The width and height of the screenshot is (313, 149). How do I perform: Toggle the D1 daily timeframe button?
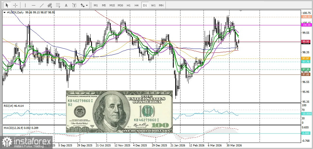[x=145, y=5]
